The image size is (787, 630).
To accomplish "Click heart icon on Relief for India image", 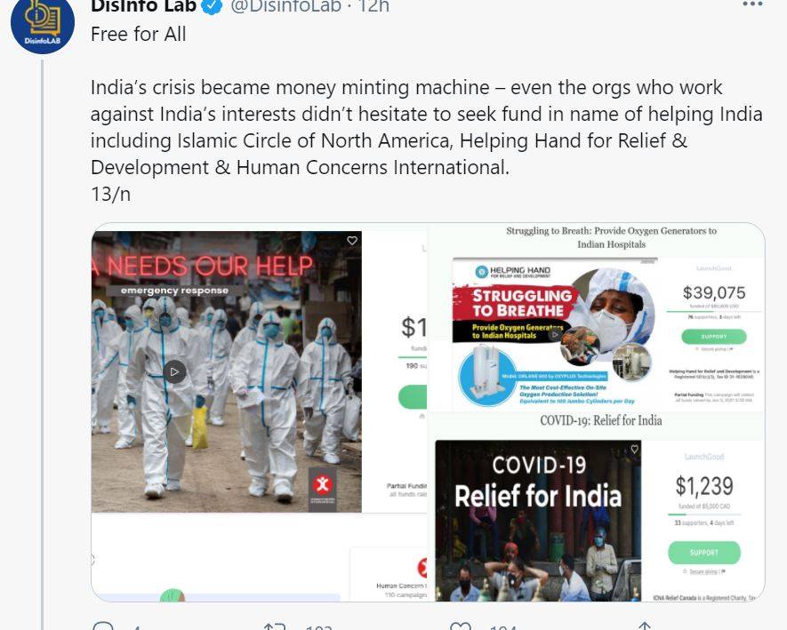I will (634, 449).
